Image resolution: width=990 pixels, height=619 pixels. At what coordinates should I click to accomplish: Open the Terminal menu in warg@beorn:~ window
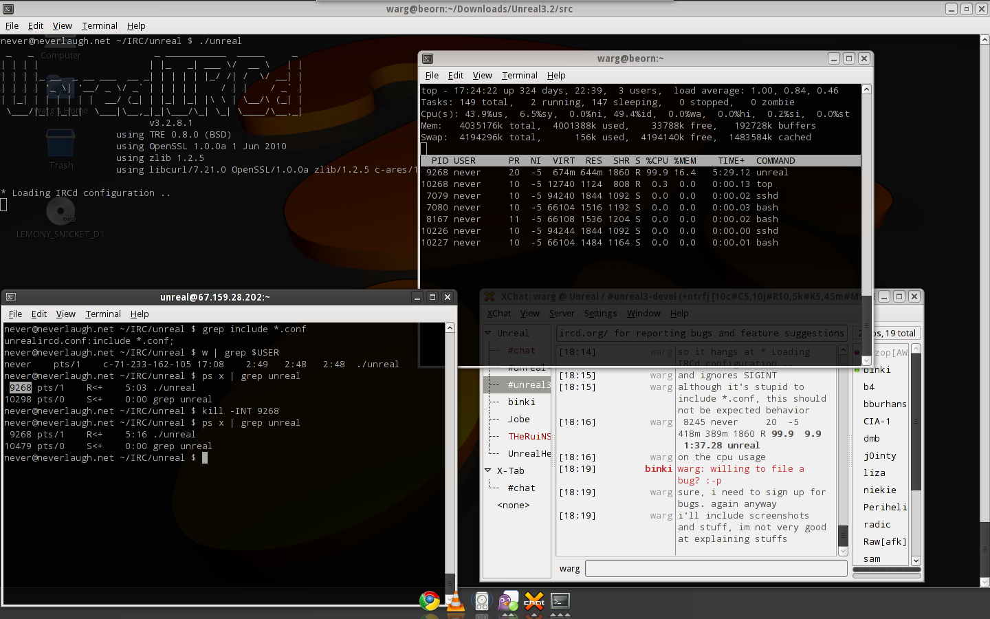click(x=519, y=76)
